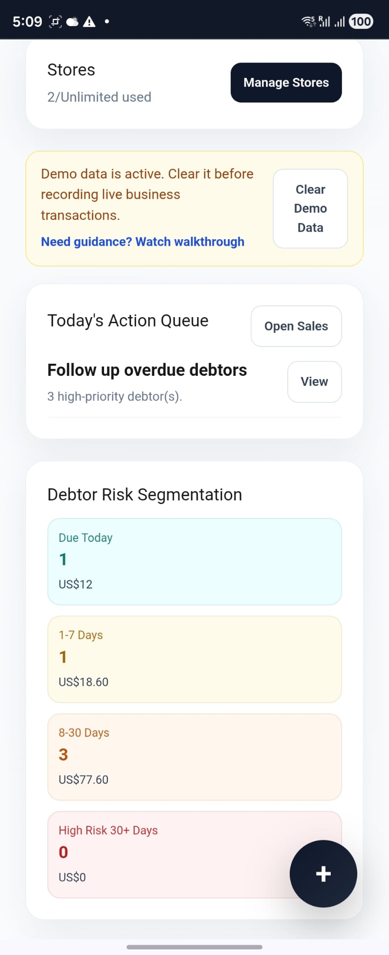Open Sales from Today's Action Queue
The height and width of the screenshot is (955, 389).
pos(296,326)
